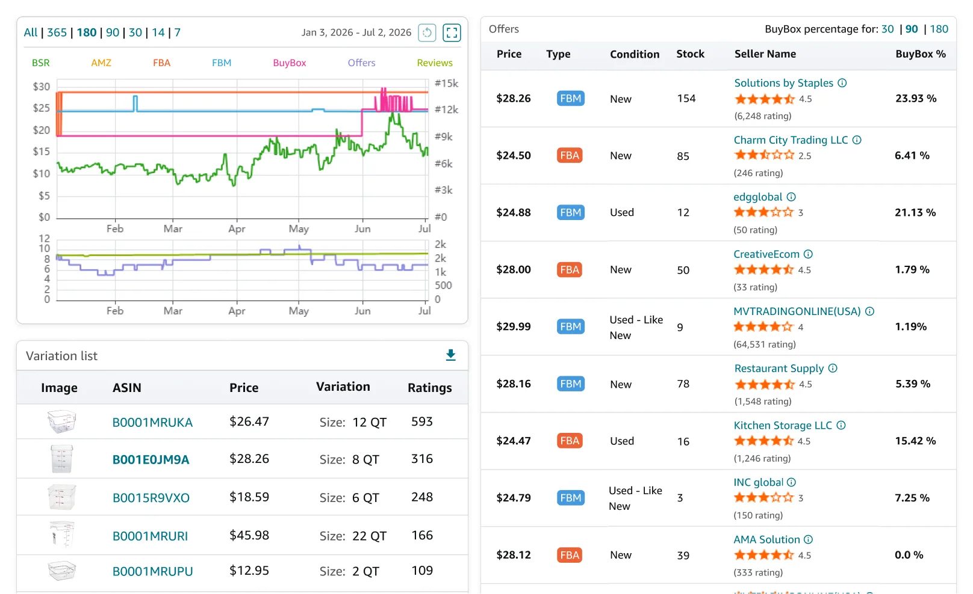Click info icon next to Restaurant Supply
The width and height of the screenshot is (973, 594).
click(833, 369)
